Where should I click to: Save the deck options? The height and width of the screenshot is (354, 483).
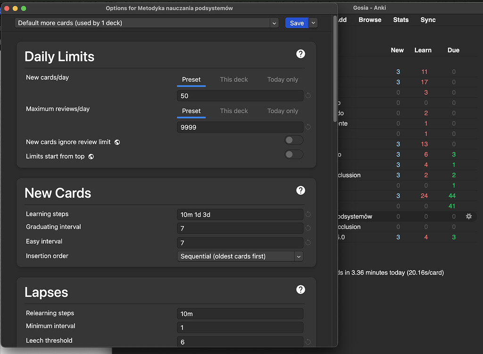point(297,23)
